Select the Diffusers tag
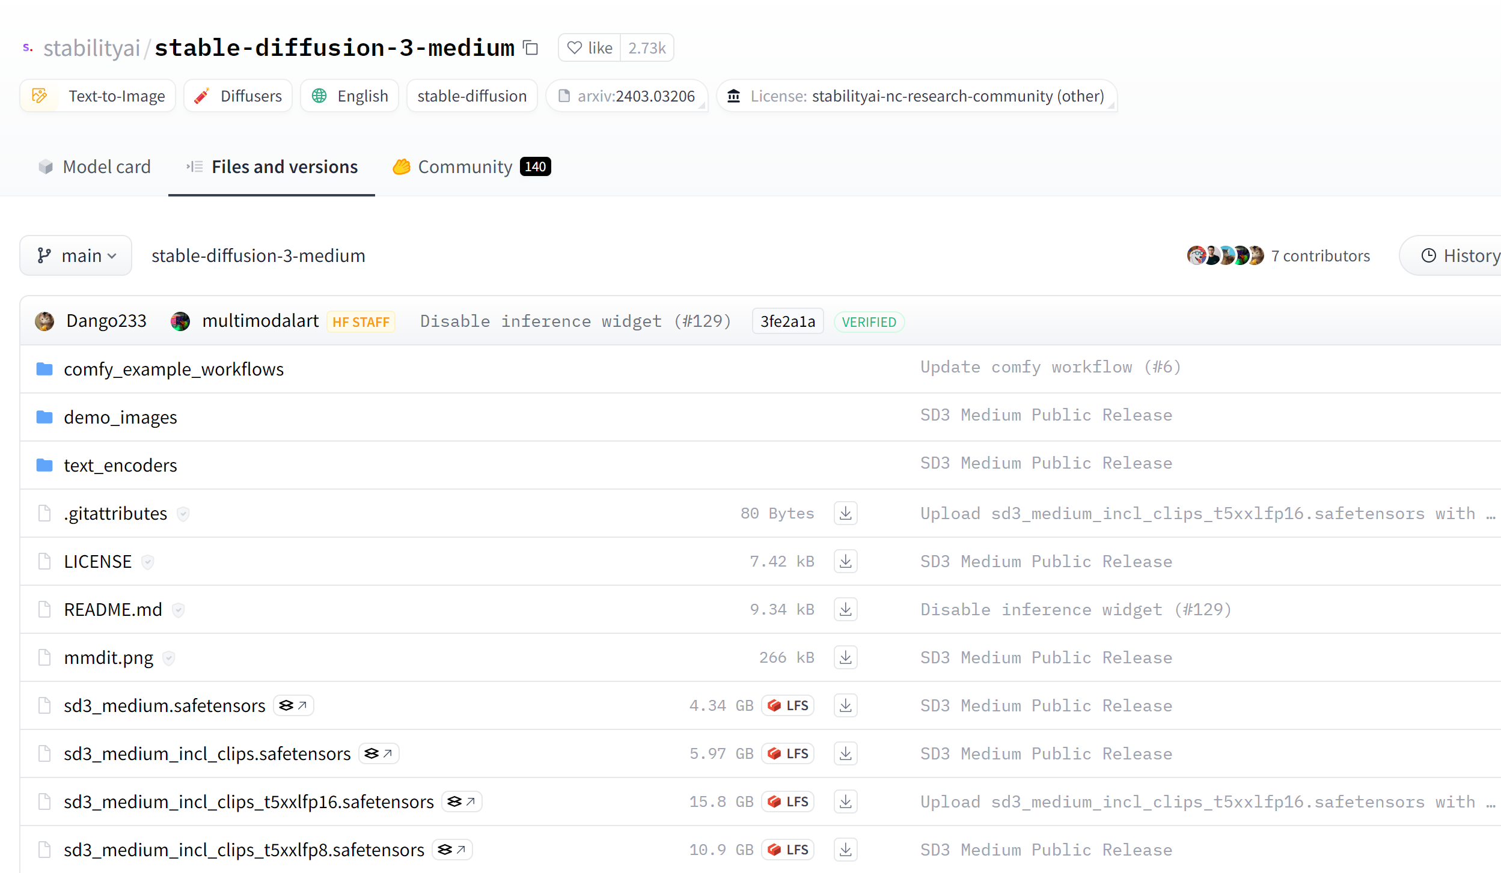Image resolution: width=1501 pixels, height=873 pixels. point(238,96)
